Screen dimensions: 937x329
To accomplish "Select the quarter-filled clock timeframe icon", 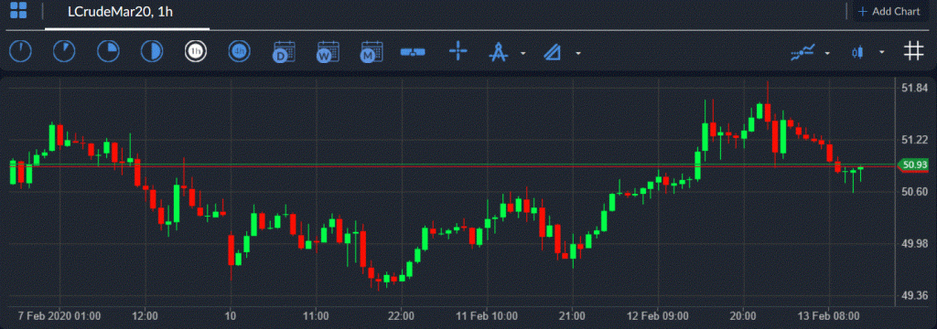I will pyautogui.click(x=108, y=52).
